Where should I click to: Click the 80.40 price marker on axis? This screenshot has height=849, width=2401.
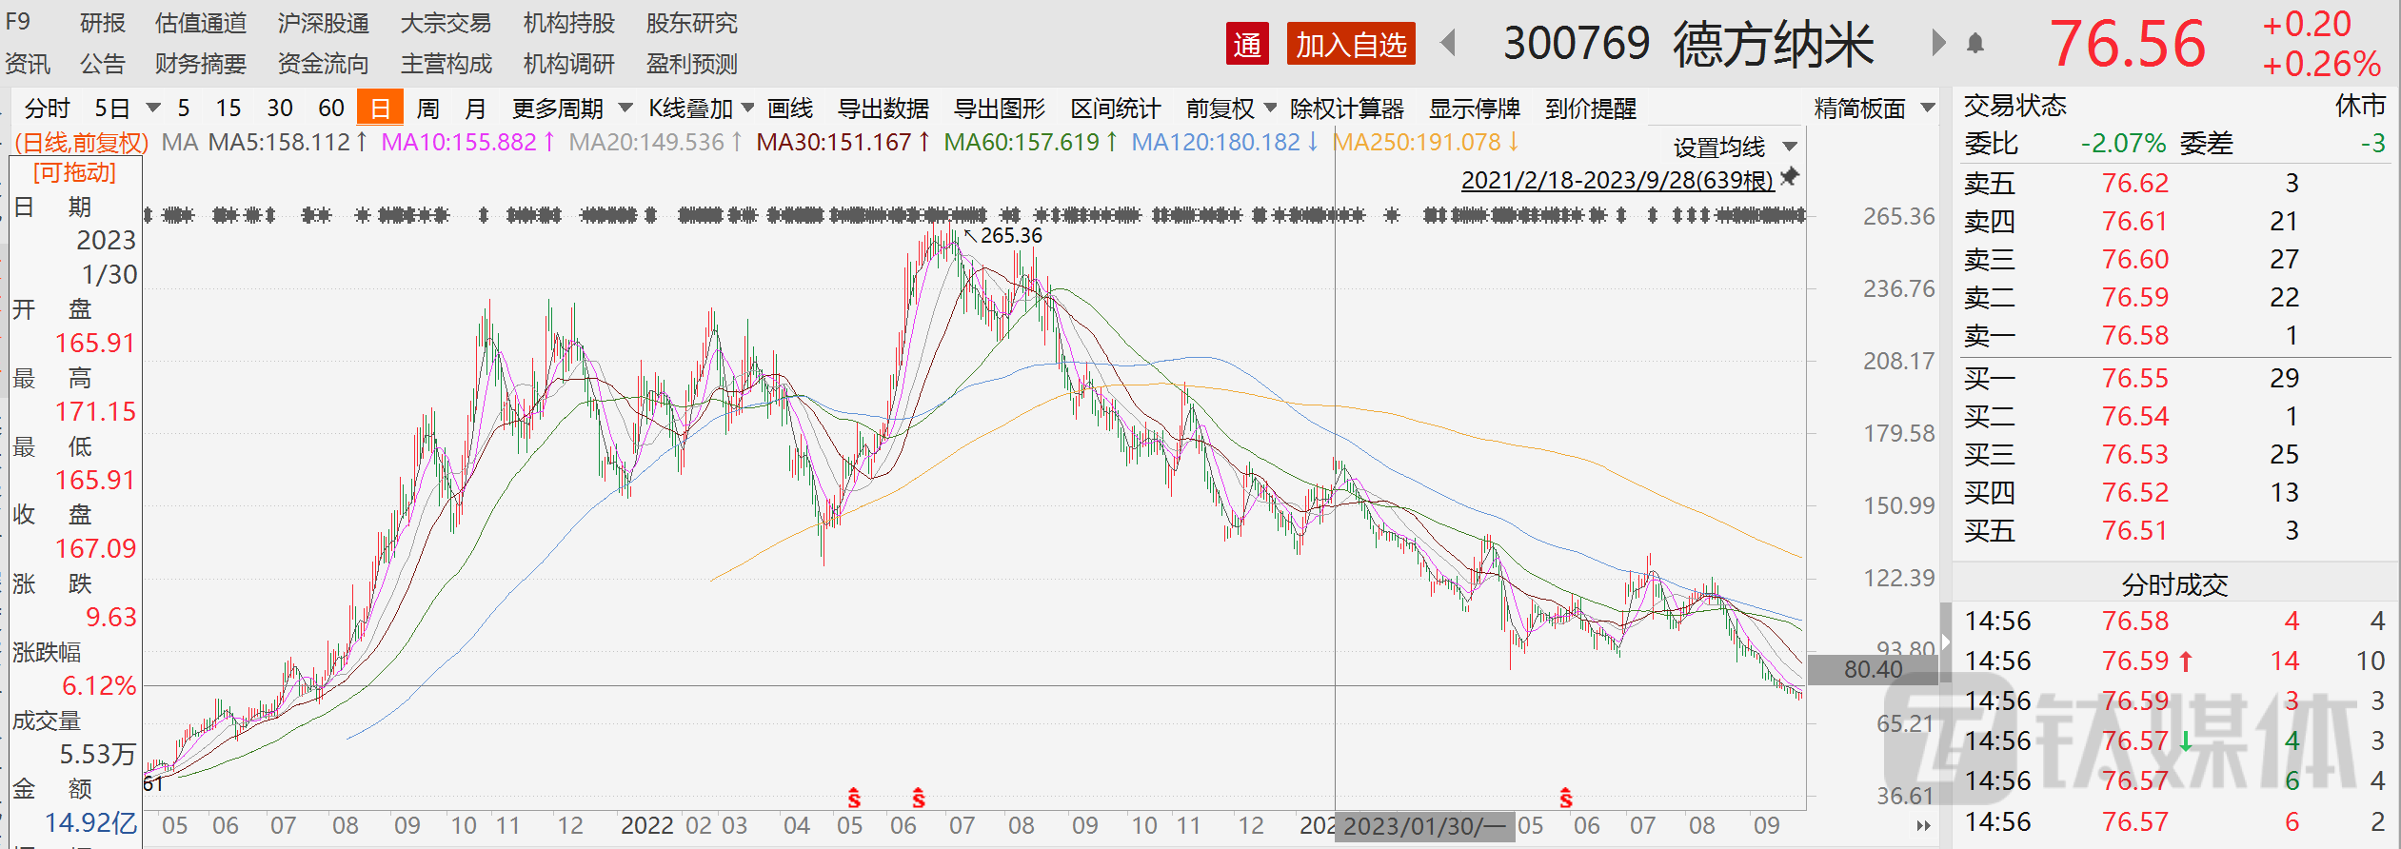1872,669
